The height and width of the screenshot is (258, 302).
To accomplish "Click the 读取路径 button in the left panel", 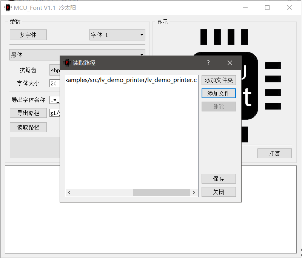I will pos(28,127).
